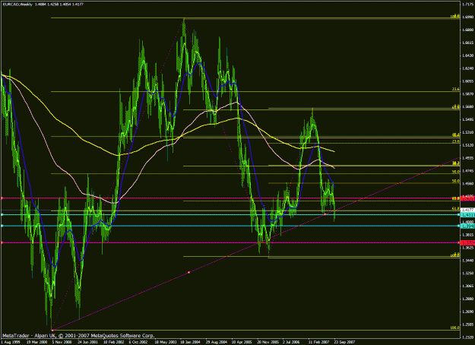Click the 18 May 2003 date label
Image resolution: width=475 pixels, height=345 pixels.
[x=165, y=342]
